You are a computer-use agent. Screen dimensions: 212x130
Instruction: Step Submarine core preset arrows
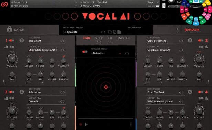(62, 92)
